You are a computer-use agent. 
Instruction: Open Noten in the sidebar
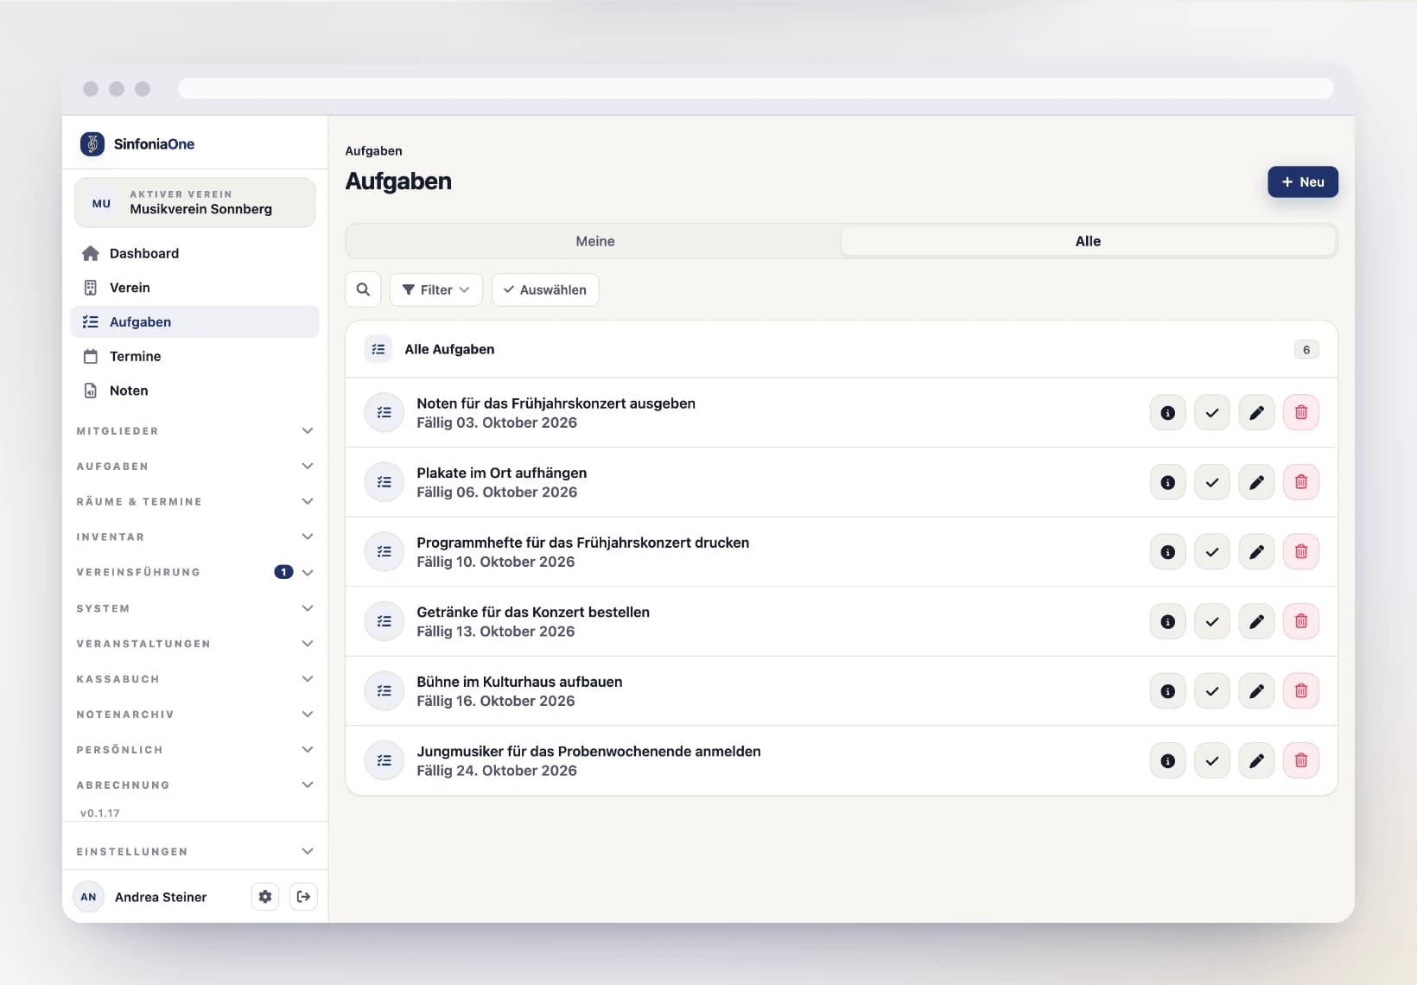(195, 391)
